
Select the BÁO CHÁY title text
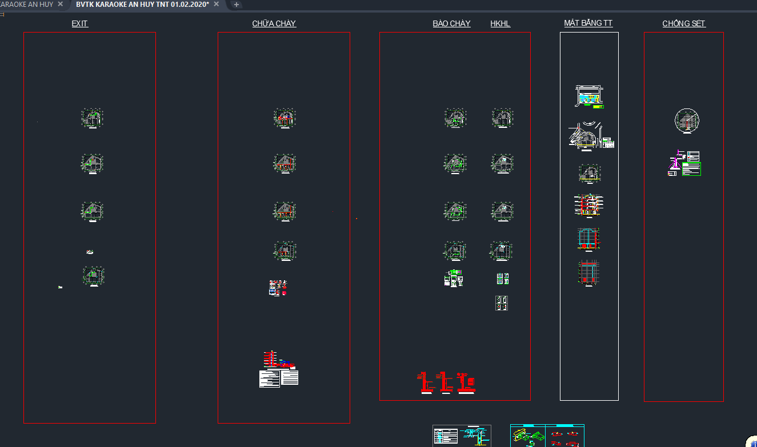tap(451, 23)
